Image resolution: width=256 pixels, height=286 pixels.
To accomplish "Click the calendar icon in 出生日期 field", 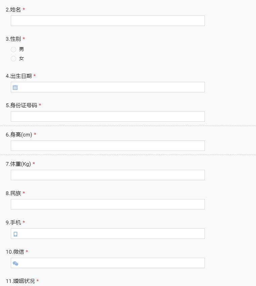I will tap(15, 87).
